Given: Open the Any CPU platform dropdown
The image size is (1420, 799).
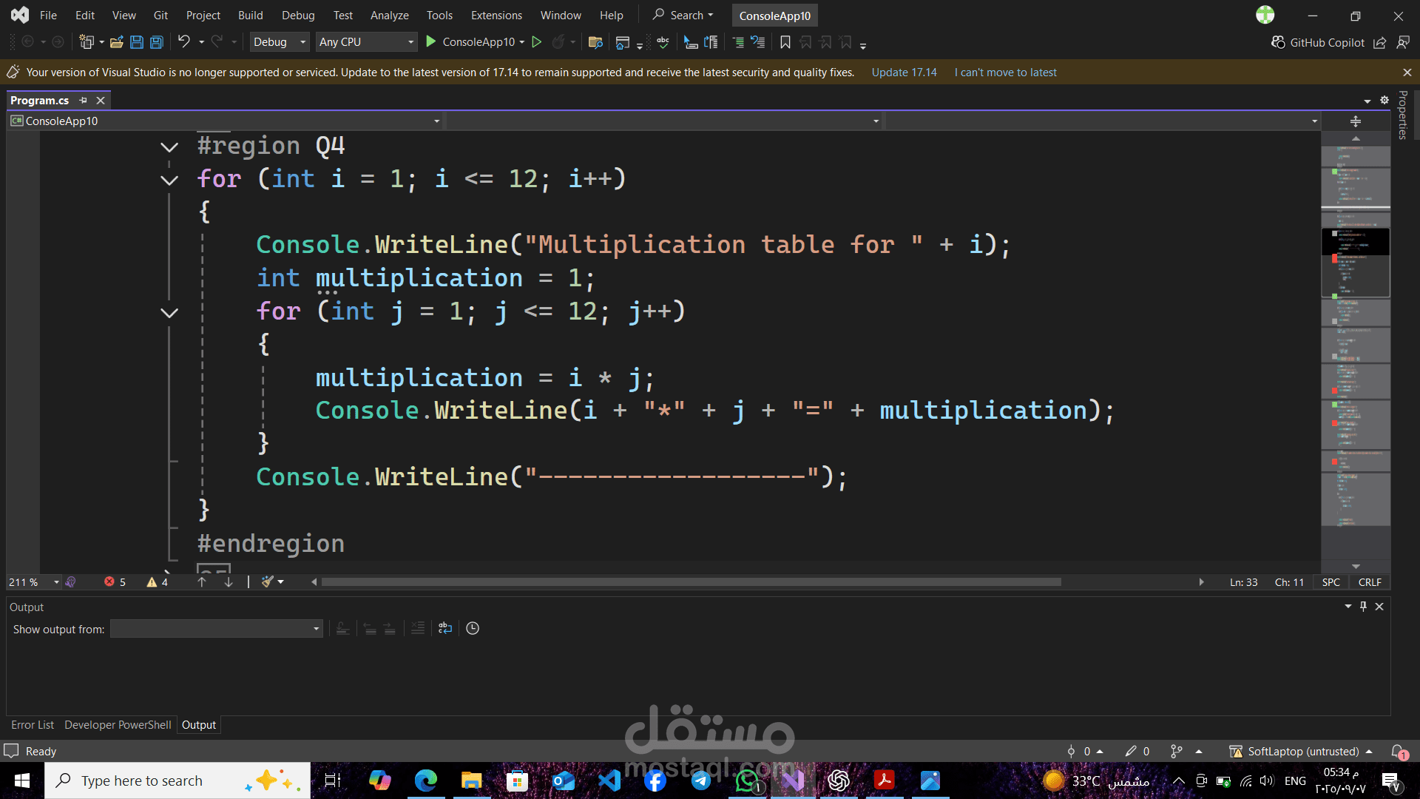Looking at the screenshot, I should [x=366, y=42].
